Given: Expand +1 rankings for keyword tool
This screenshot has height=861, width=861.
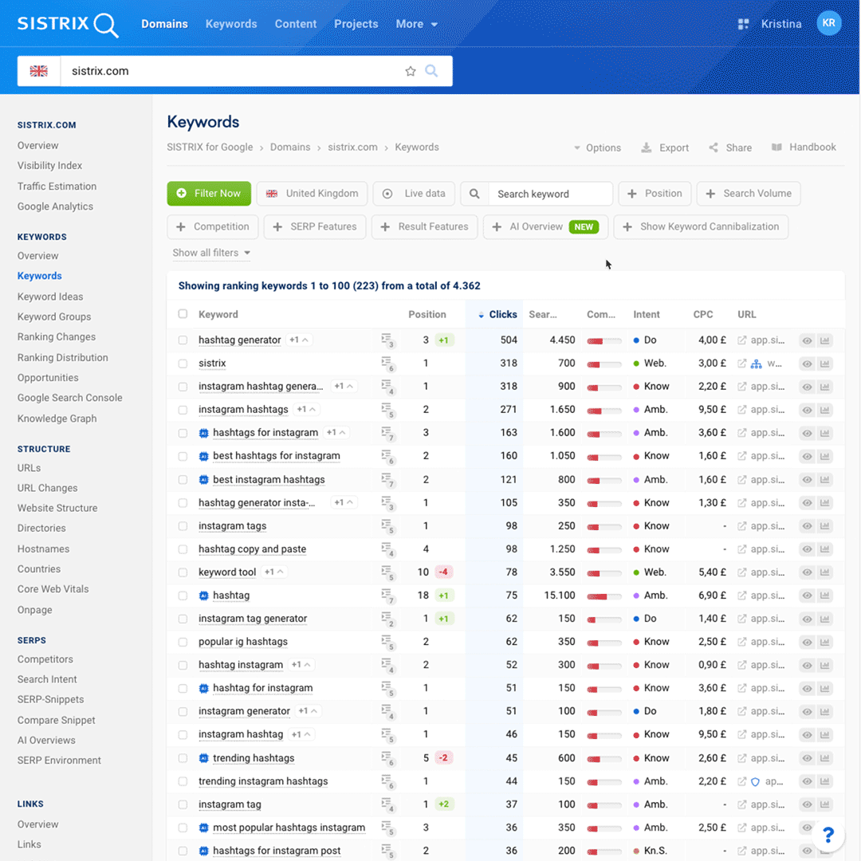Looking at the screenshot, I should point(274,572).
